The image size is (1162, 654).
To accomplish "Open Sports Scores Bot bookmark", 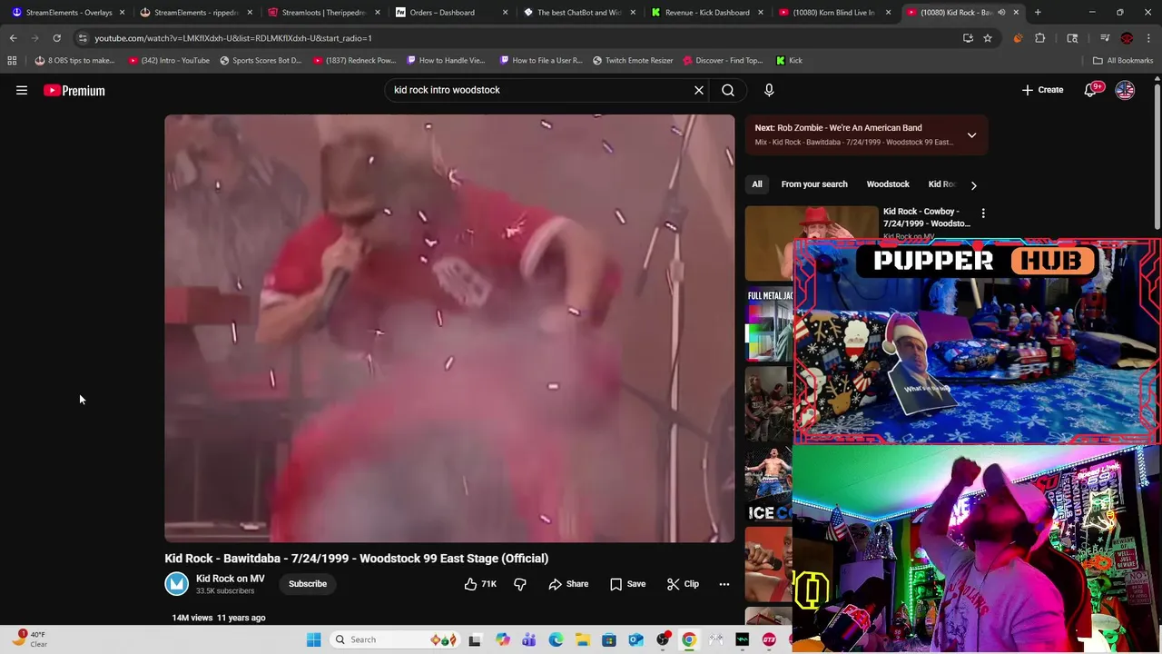I will [260, 60].
